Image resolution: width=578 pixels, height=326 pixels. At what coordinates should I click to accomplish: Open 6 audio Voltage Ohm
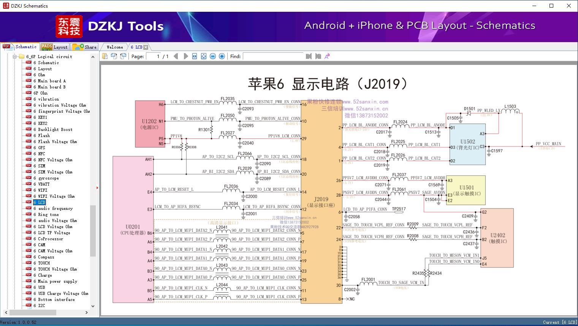(55, 220)
